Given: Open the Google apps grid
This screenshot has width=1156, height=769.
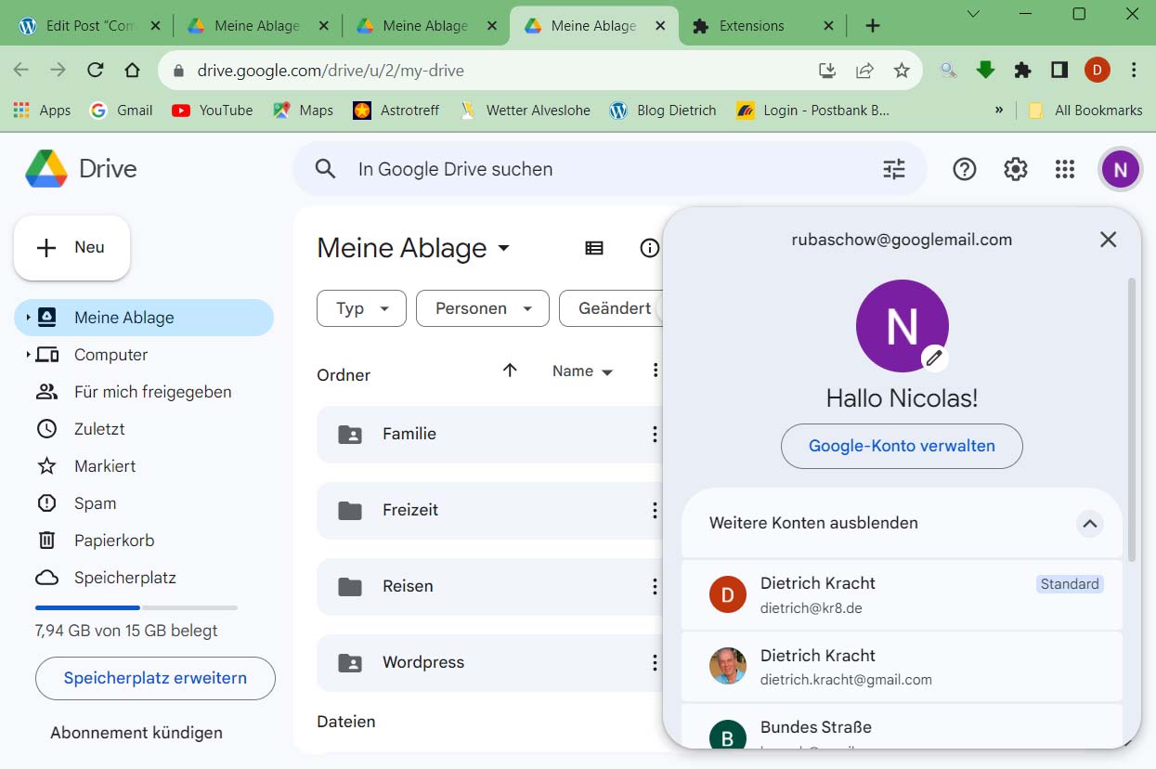Looking at the screenshot, I should (x=1065, y=169).
